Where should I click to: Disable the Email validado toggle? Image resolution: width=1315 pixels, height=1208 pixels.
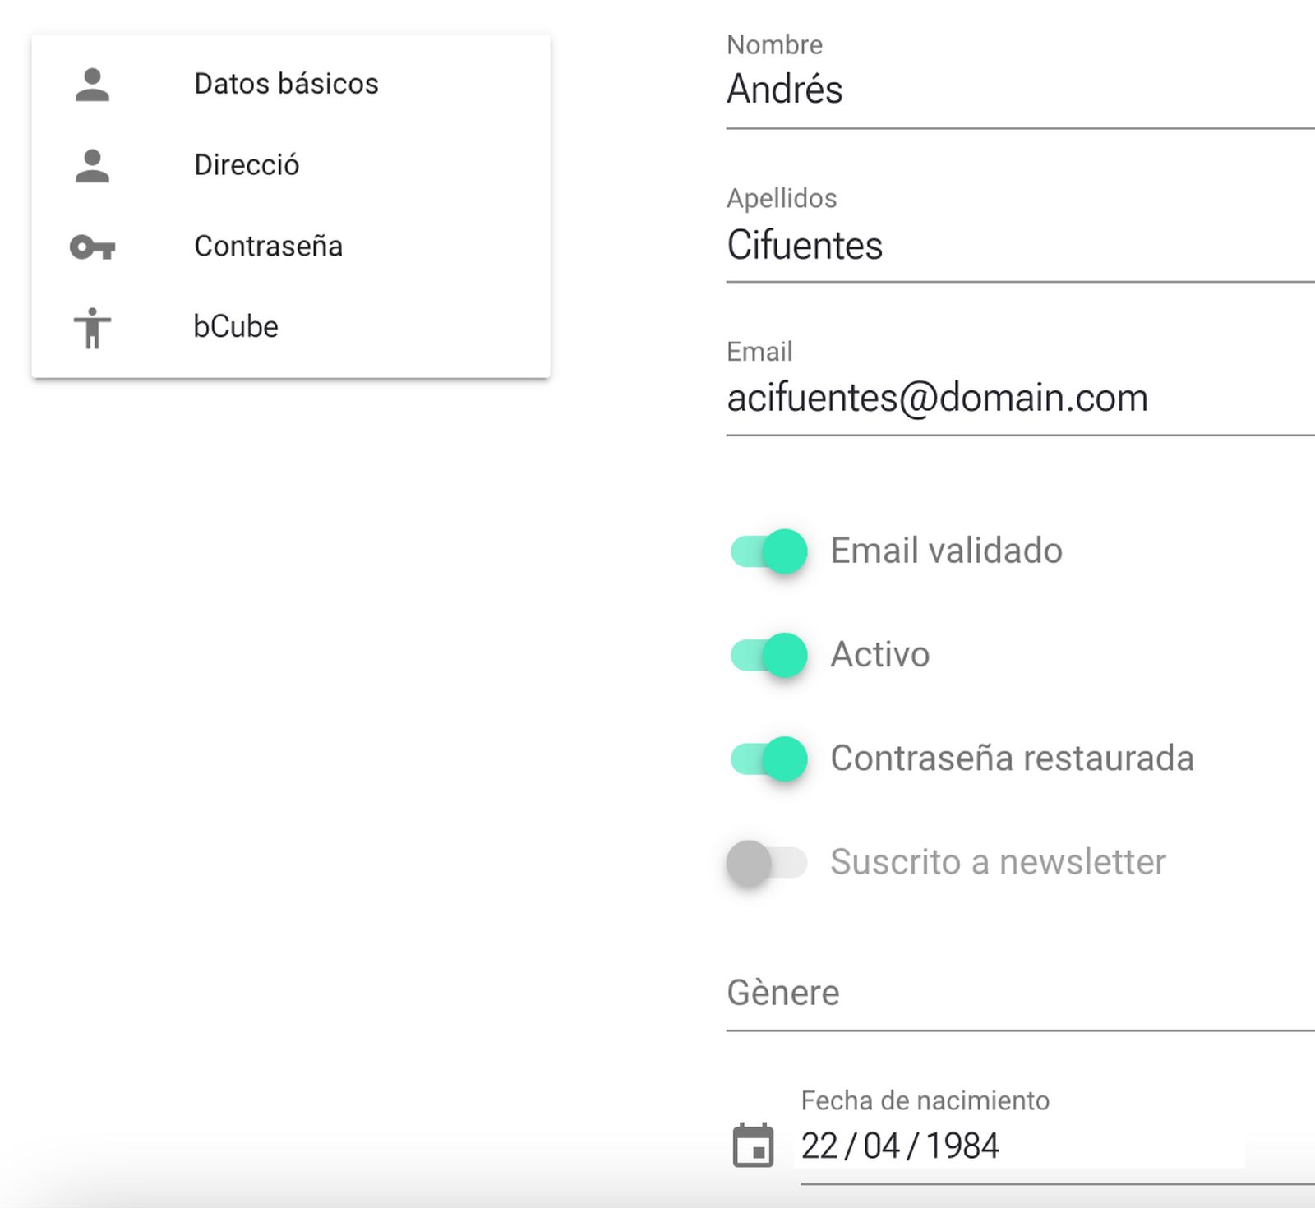click(767, 551)
